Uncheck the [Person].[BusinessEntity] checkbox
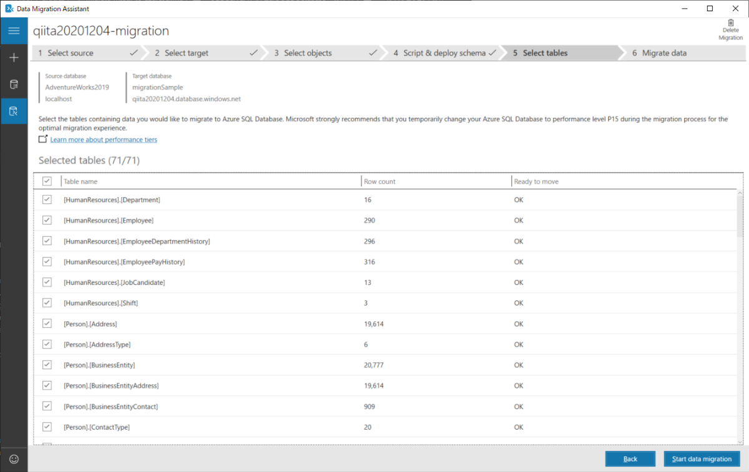Screen dimensions: 749x472 tap(47, 365)
